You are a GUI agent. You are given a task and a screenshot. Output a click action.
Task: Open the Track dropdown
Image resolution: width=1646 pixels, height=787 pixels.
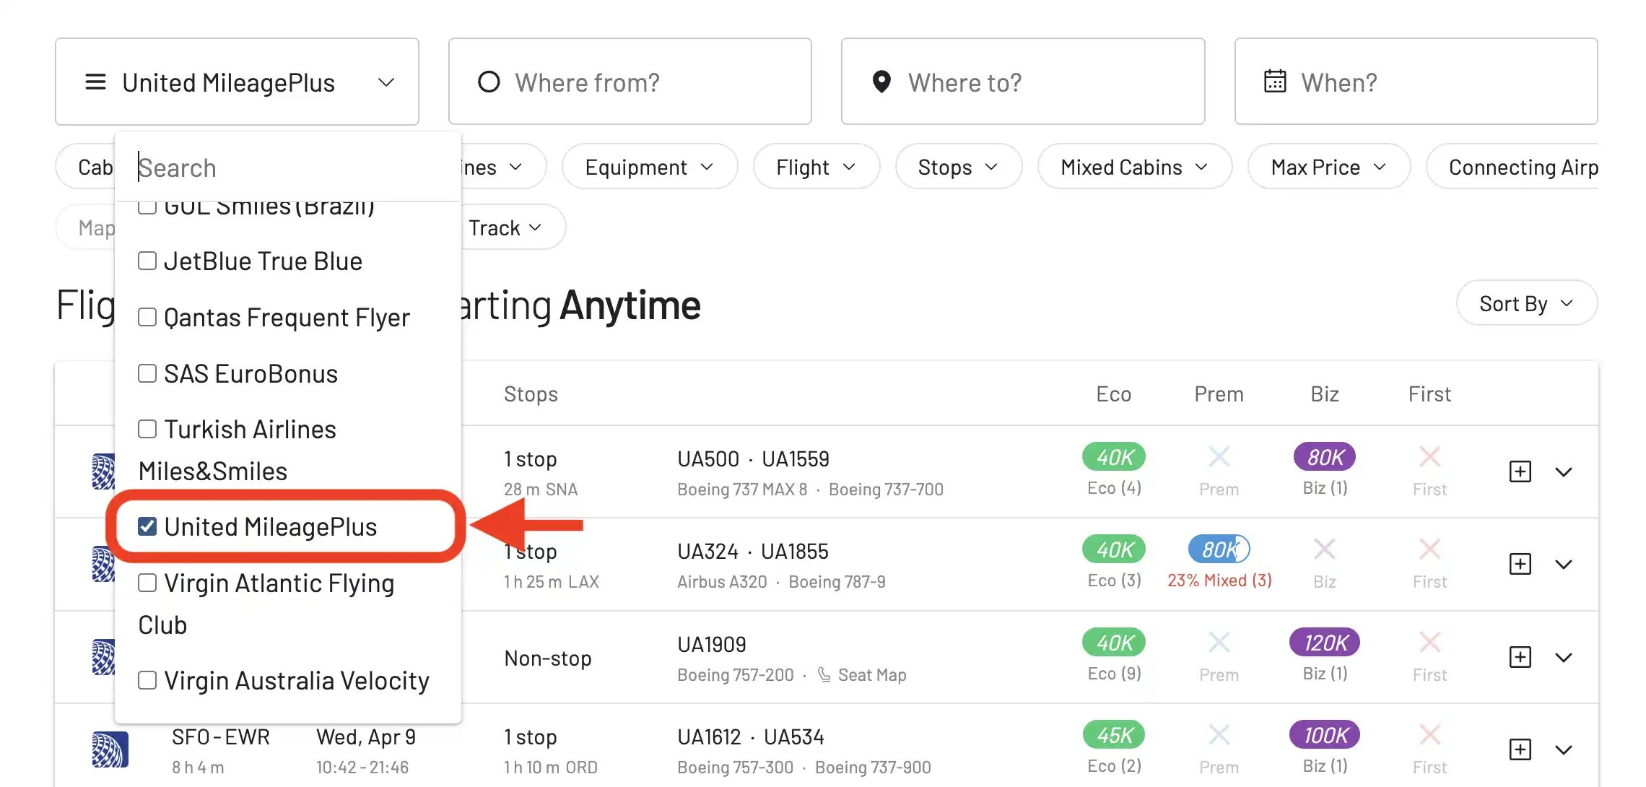(x=505, y=227)
